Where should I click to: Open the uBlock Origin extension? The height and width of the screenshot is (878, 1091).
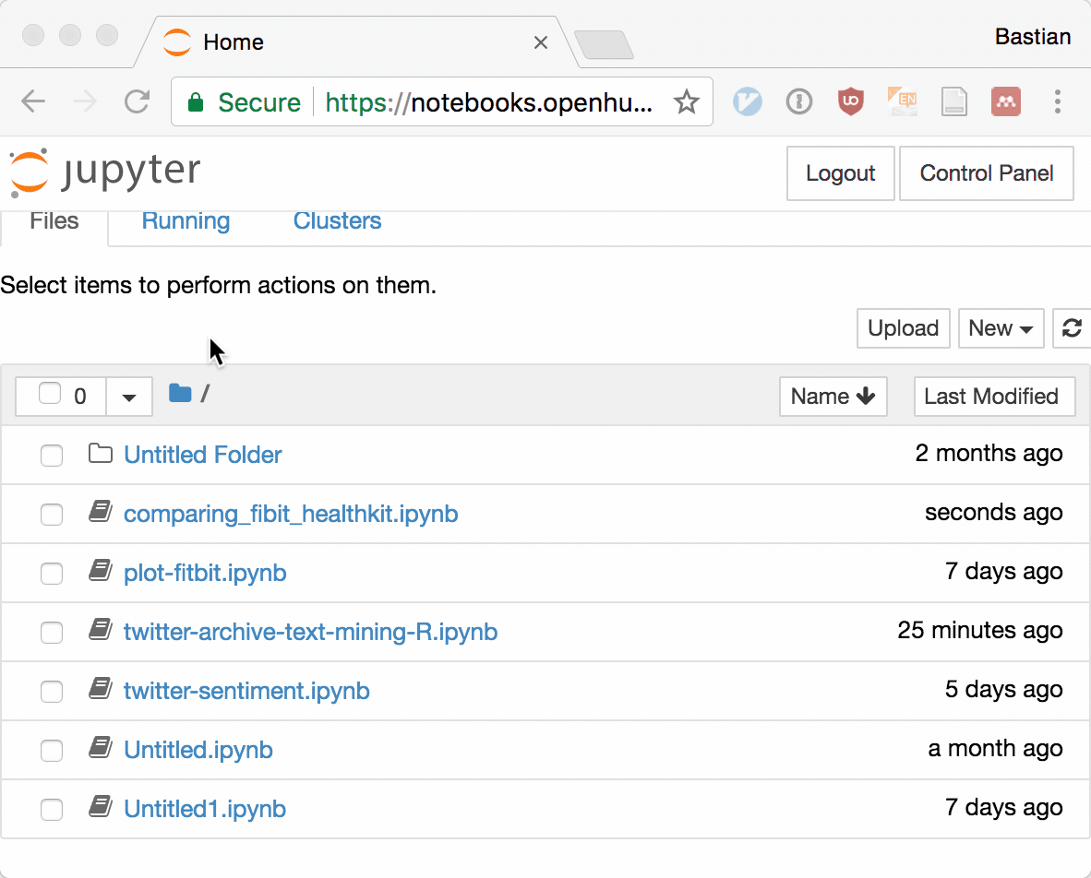click(850, 101)
